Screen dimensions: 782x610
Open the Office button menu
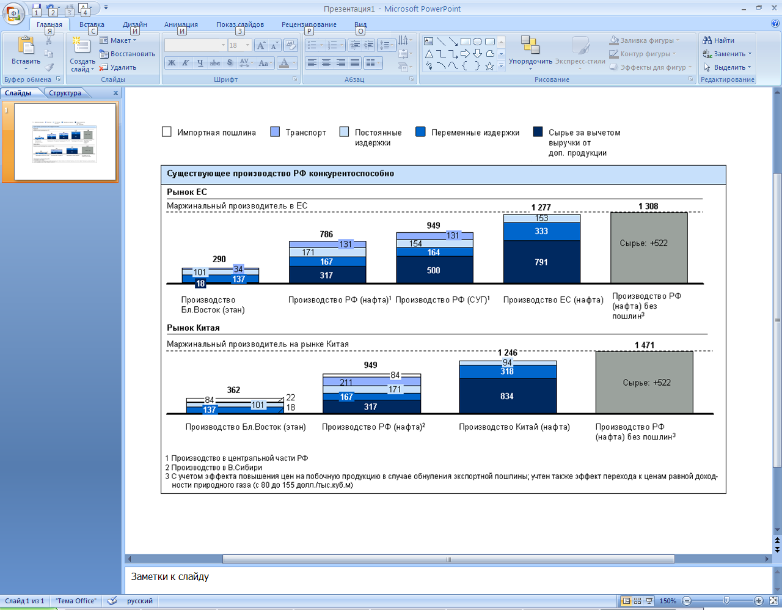tap(13, 13)
